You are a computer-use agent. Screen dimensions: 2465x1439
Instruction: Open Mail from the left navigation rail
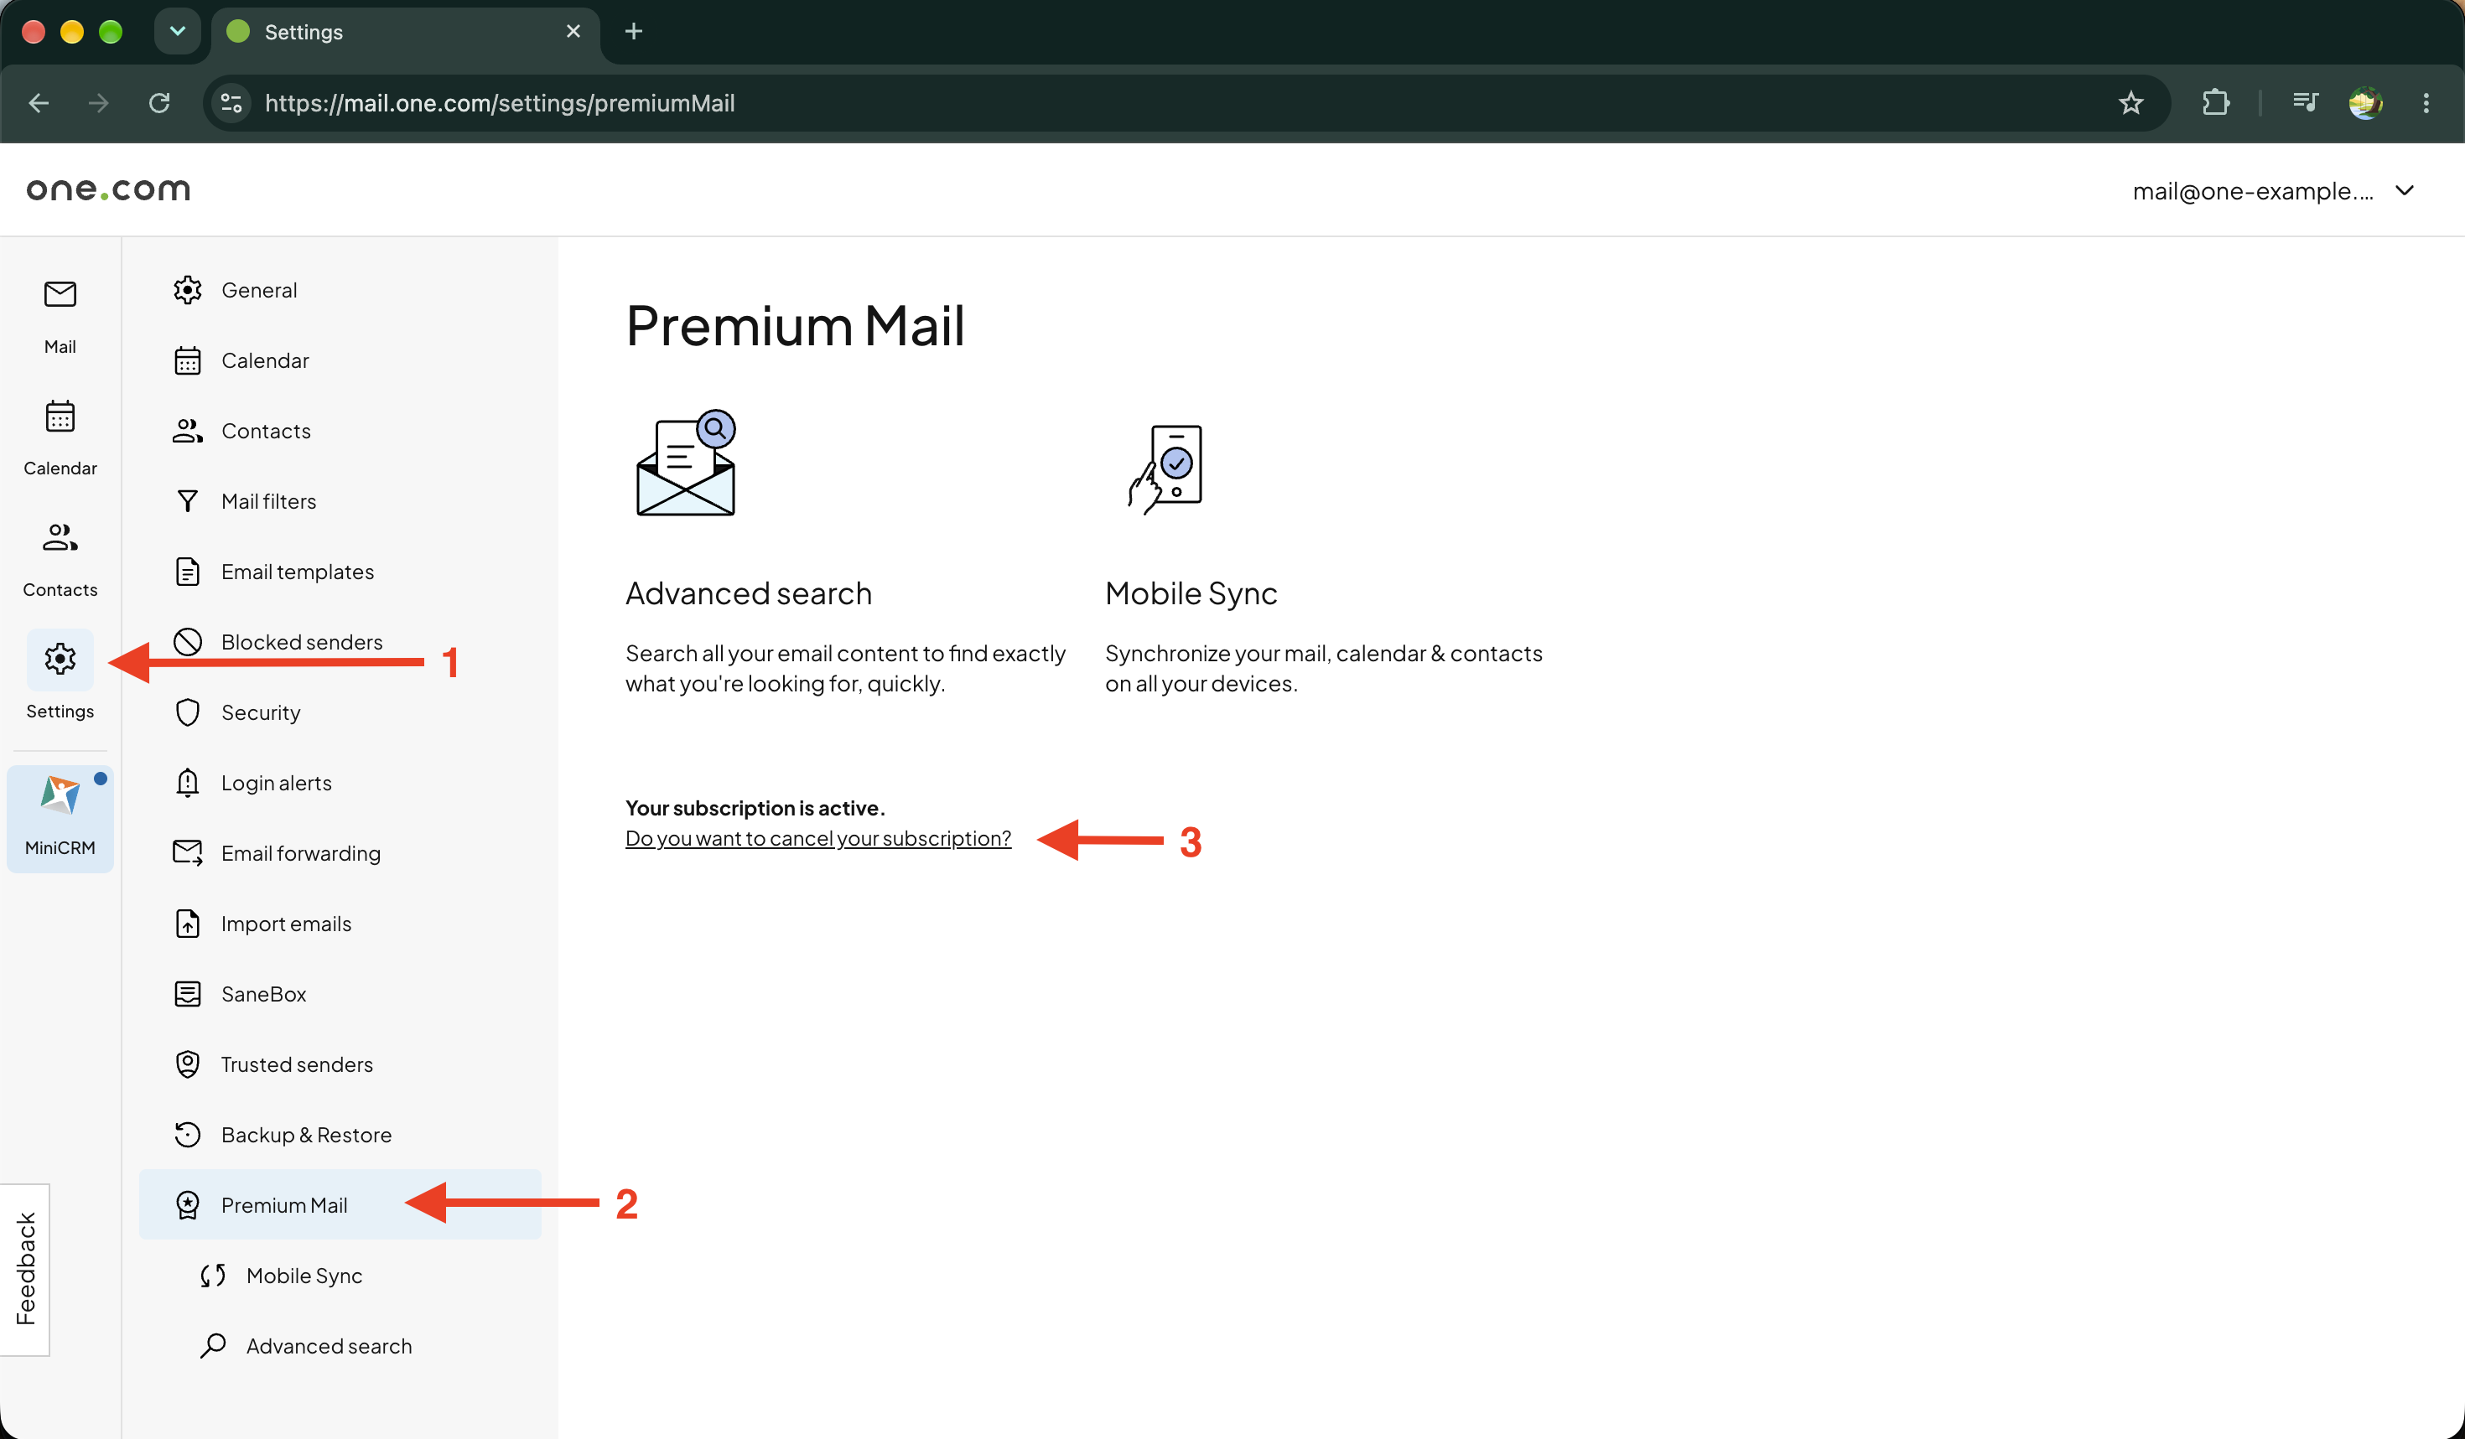point(60,317)
